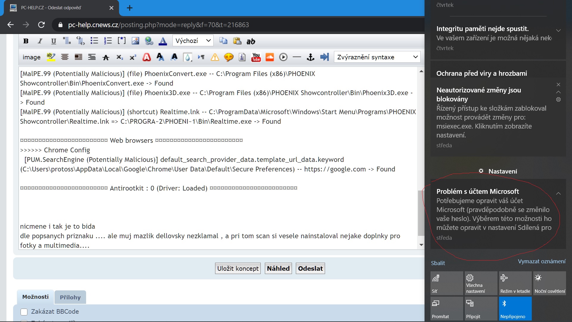
Task: Insert a numbered list
Action: (x=108, y=41)
